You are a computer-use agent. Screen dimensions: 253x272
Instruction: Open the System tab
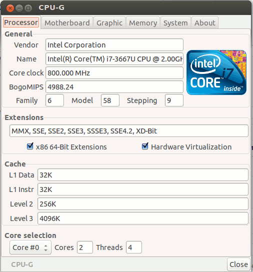pyautogui.click(x=175, y=22)
